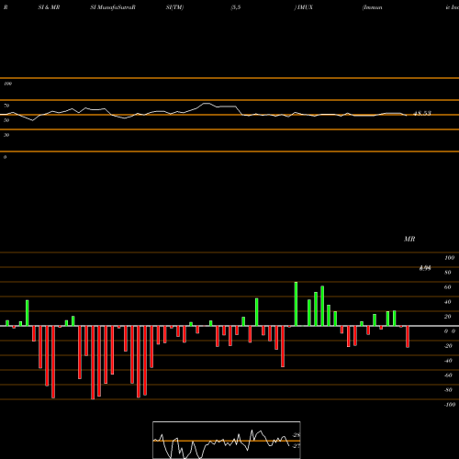Screen dimensions: 459x459
Task: Click the last red bar at histogram's right end
Action: [x=408, y=337]
